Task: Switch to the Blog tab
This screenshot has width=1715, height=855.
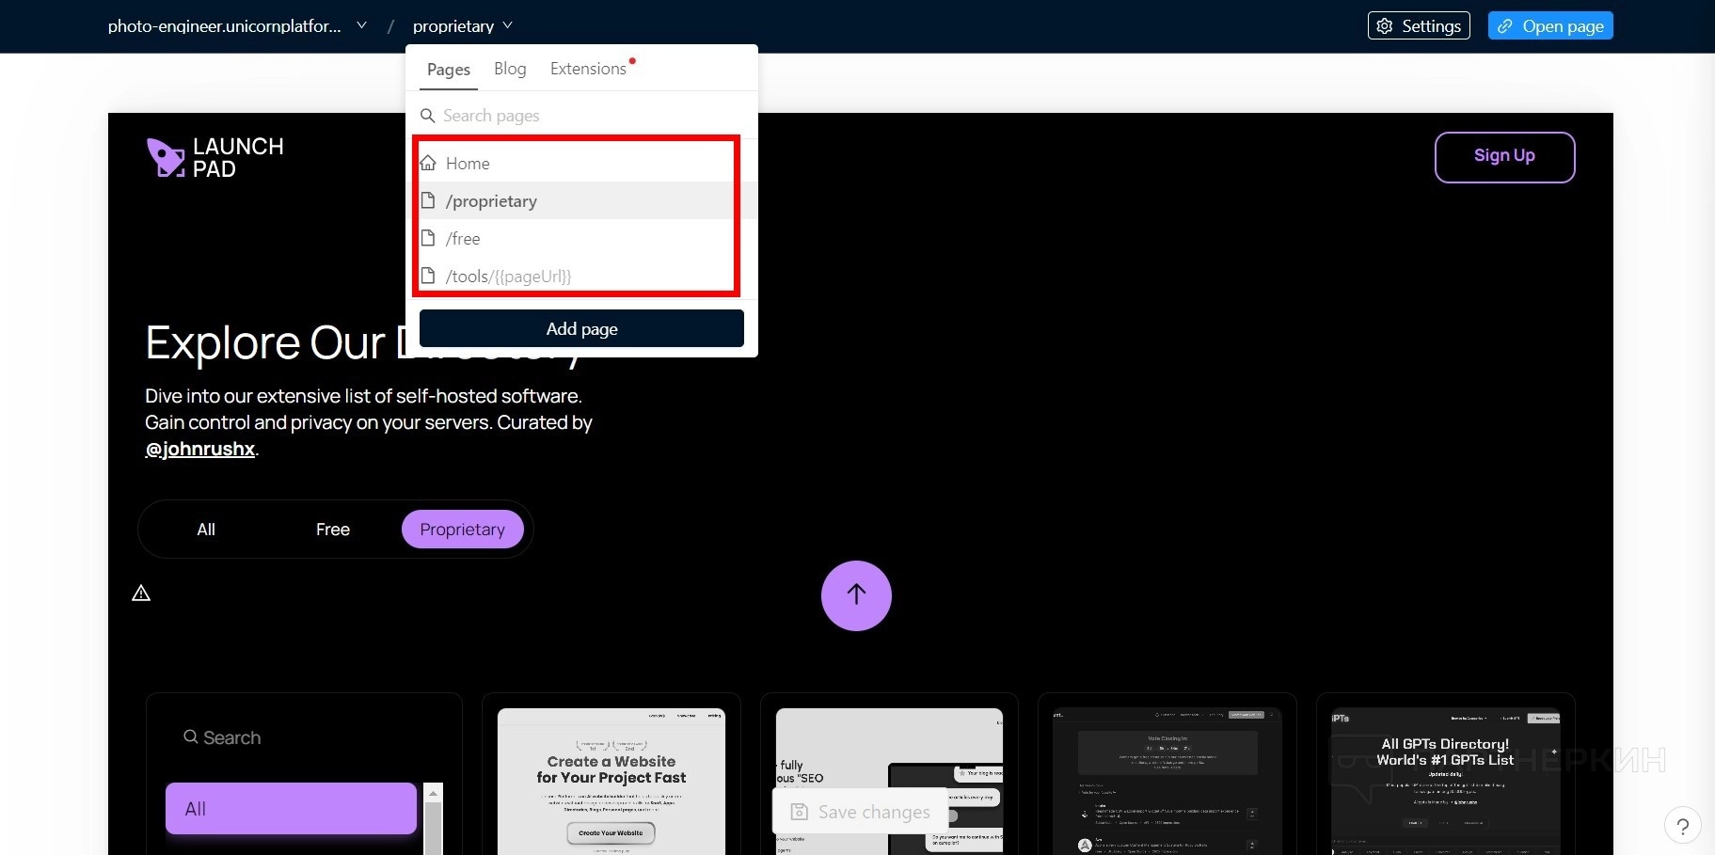Action: (x=510, y=69)
